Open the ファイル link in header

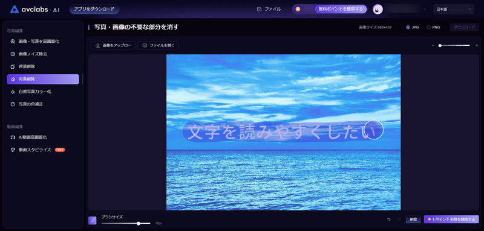(273, 9)
